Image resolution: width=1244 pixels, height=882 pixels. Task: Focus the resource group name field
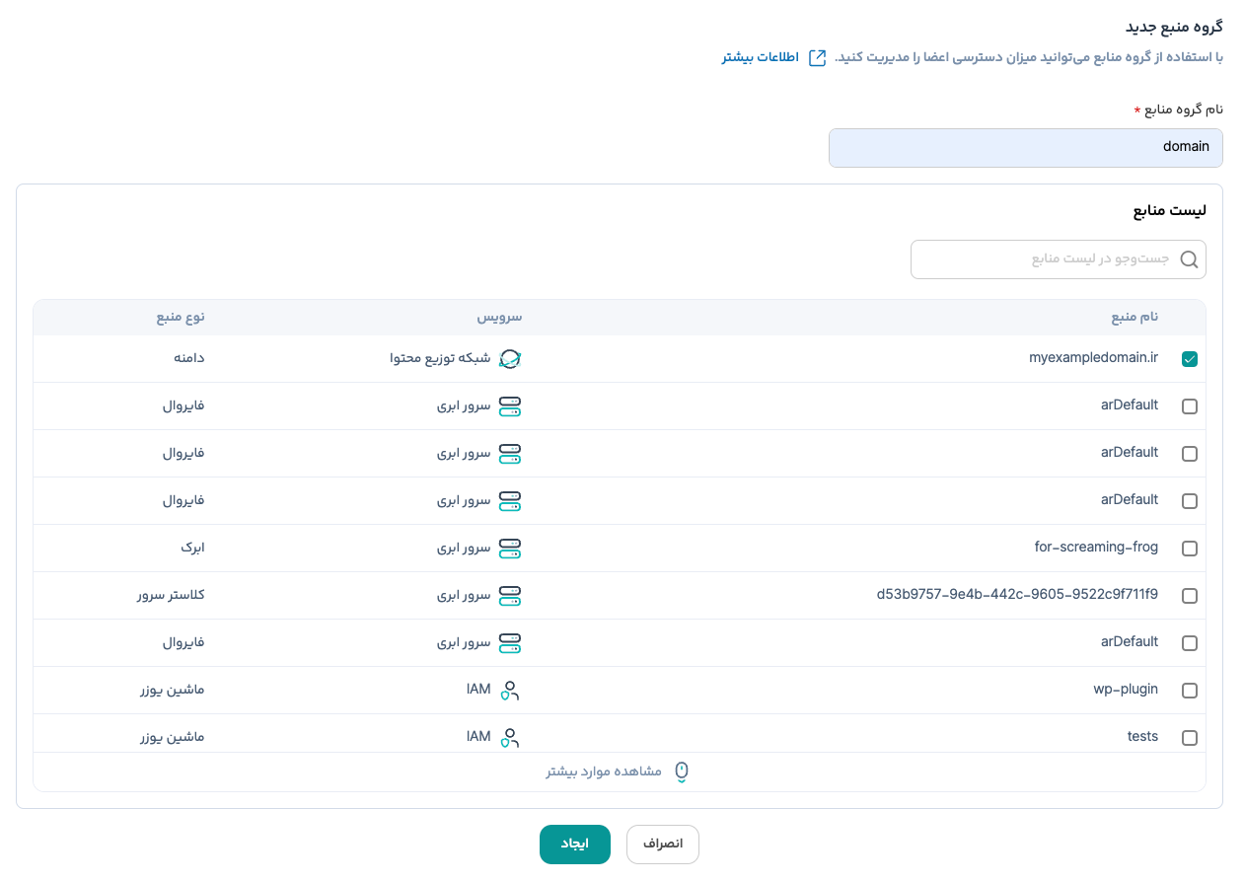click(1025, 147)
